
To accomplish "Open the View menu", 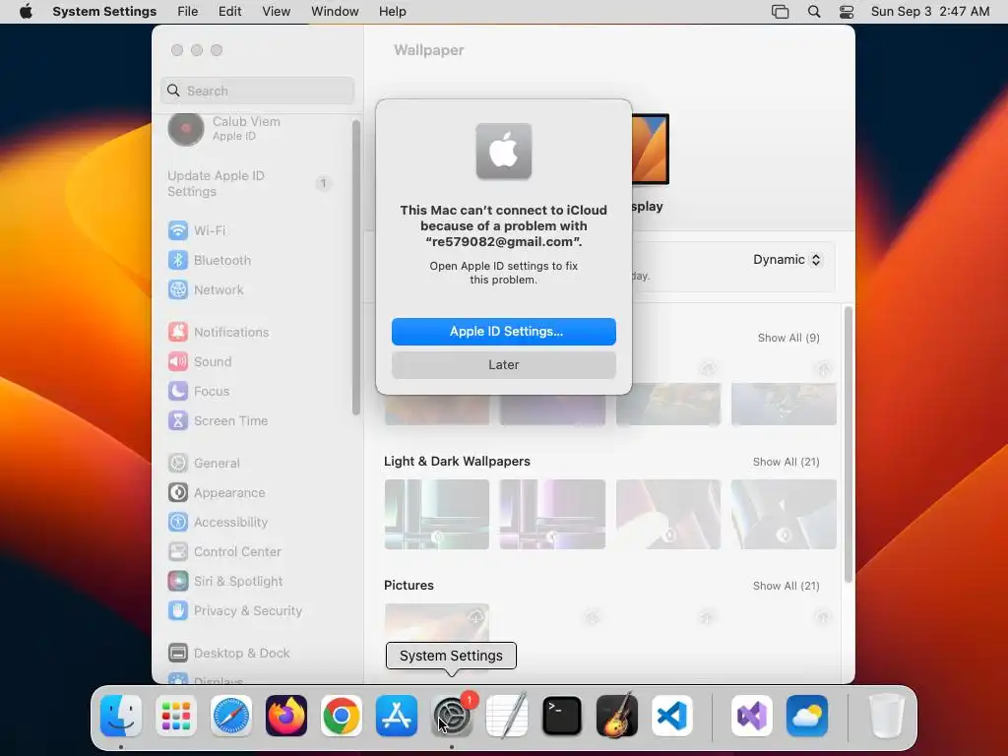I will click(x=276, y=12).
